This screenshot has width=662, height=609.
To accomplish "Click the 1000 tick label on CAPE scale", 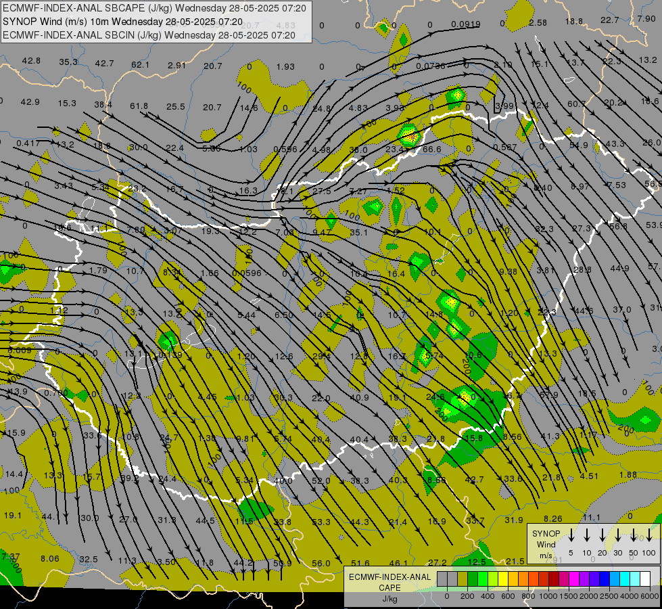I will [x=548, y=596].
